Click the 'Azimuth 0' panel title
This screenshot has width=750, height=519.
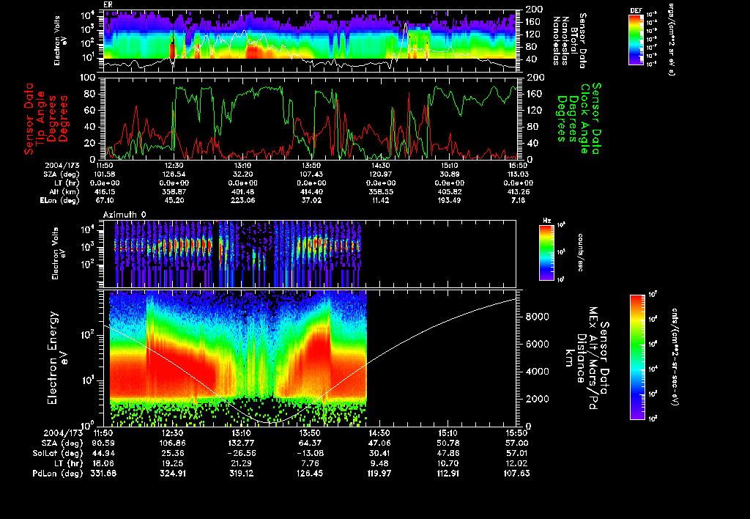tap(125, 215)
